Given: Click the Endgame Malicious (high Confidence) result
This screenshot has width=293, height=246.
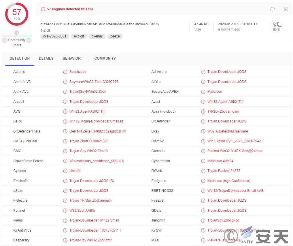Looking at the screenshot, I should 229,181.
